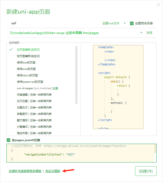
Task: Click the navigationBarTitleText JSON editor line
Action: [49, 154]
